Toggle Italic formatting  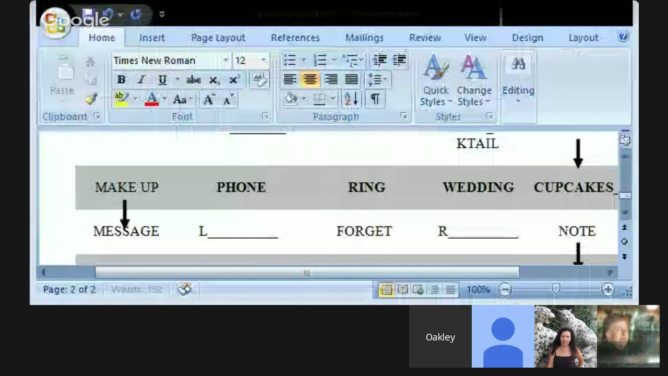coord(141,80)
